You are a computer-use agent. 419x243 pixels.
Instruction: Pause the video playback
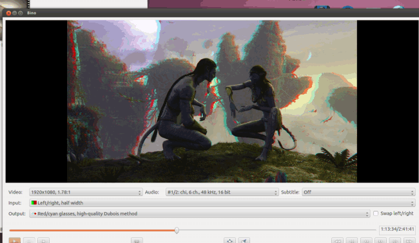[x=29, y=240]
